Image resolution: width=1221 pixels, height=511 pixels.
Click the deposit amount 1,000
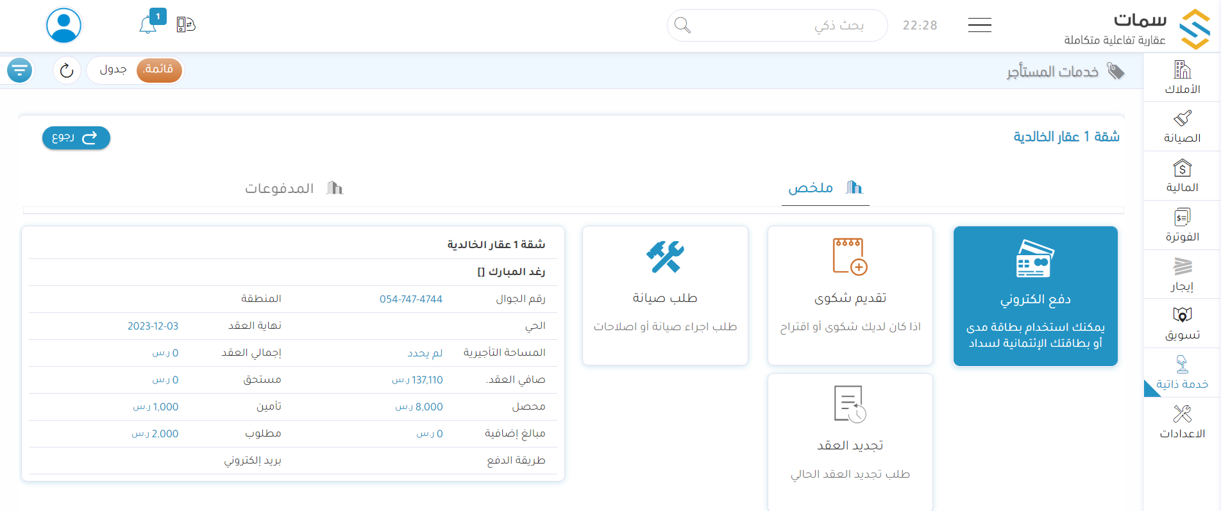pyautogui.click(x=156, y=407)
